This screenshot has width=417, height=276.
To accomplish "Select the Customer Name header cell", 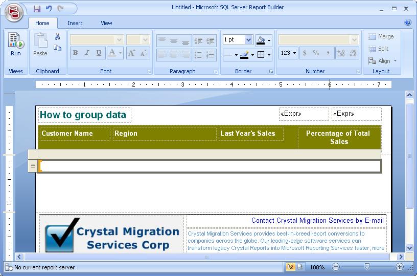I will [x=75, y=134].
